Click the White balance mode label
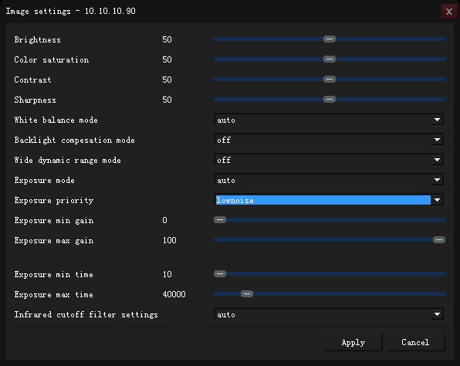The width and height of the screenshot is (460, 366). [x=56, y=120]
